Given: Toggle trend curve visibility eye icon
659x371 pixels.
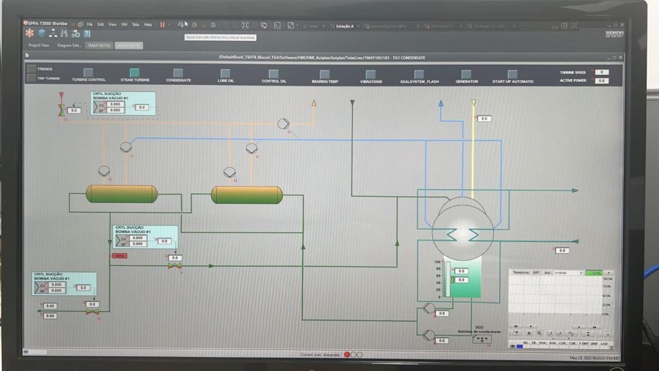Looking at the screenshot, I should 512,347.
